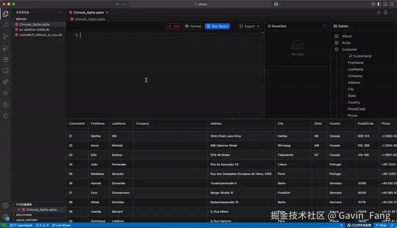
Task: Collapse the open editors section
Action: point(14,204)
